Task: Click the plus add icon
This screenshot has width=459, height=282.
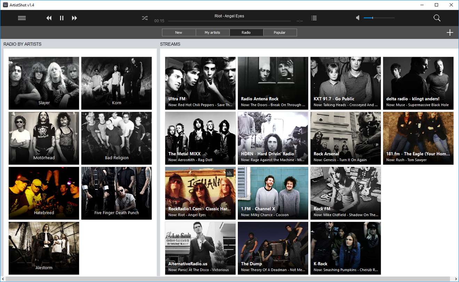Action: 450,32
